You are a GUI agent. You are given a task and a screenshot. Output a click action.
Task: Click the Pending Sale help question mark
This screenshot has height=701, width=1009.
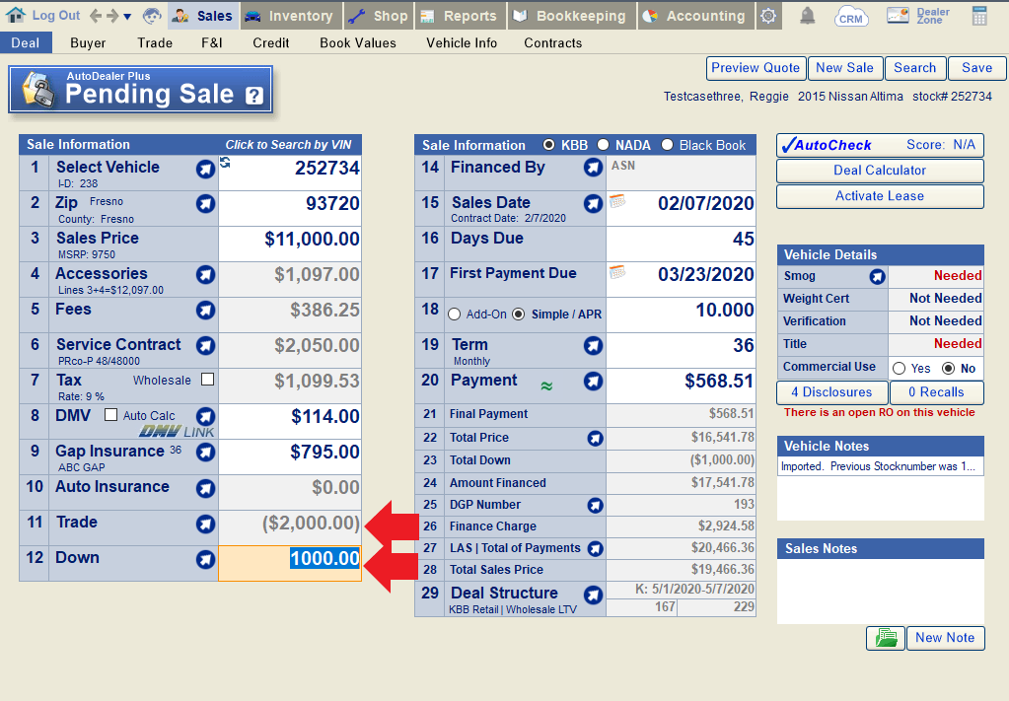point(254,96)
